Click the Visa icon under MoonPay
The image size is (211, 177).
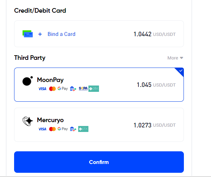(x=42, y=89)
